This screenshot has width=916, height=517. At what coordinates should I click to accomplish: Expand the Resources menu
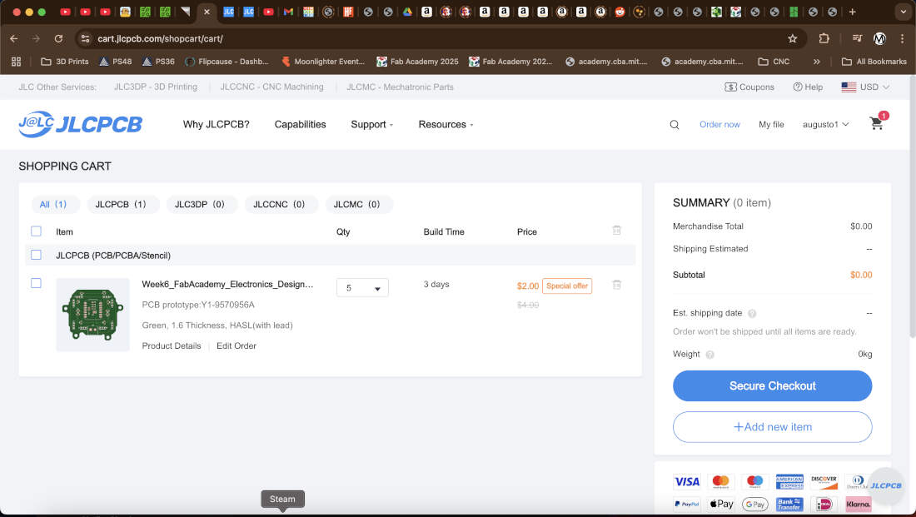446,124
